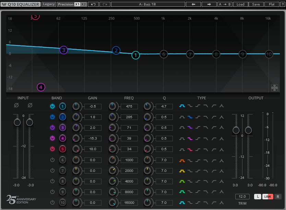Click the redo arrow button
The image size is (286, 210).
tap(105, 4)
